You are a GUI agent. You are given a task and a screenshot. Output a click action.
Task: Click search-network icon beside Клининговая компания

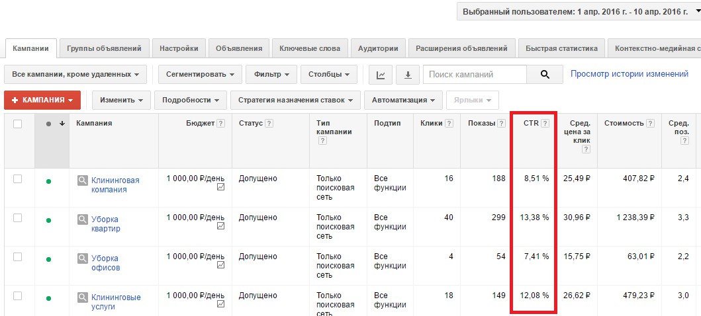click(x=82, y=180)
